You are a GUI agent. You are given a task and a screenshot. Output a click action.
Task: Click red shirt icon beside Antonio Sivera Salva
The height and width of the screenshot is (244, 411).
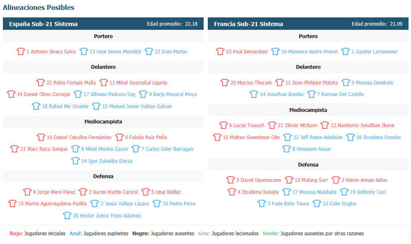(20, 51)
